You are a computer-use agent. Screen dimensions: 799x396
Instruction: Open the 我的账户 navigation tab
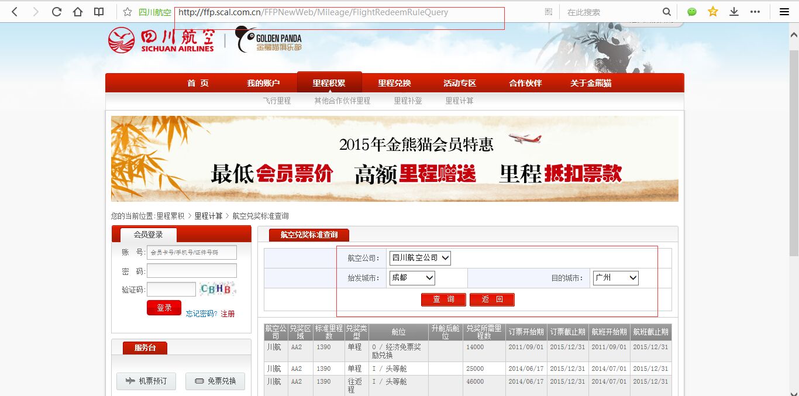pos(263,83)
